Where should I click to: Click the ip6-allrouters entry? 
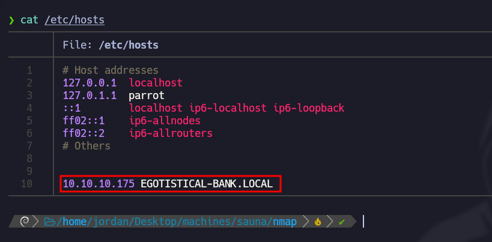170,133
